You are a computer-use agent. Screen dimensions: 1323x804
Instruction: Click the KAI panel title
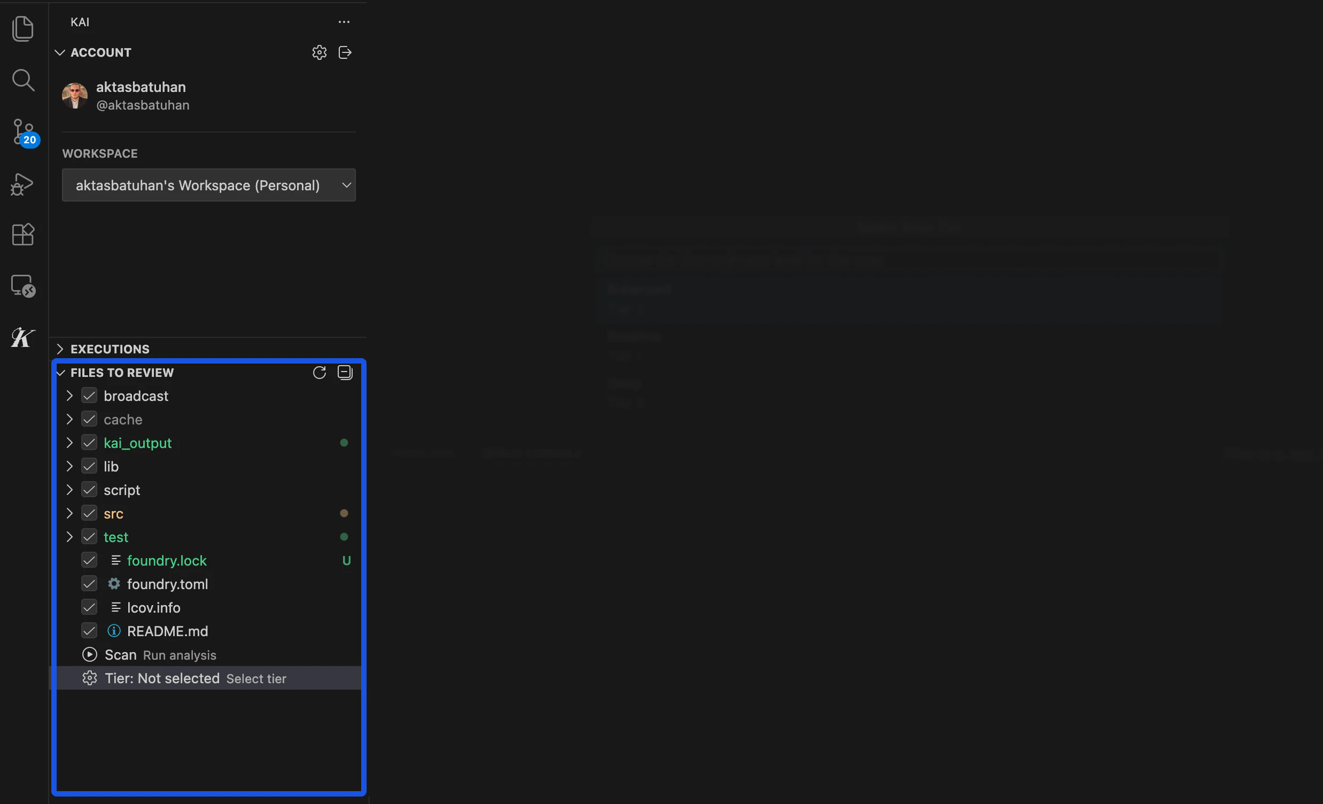[x=80, y=22]
